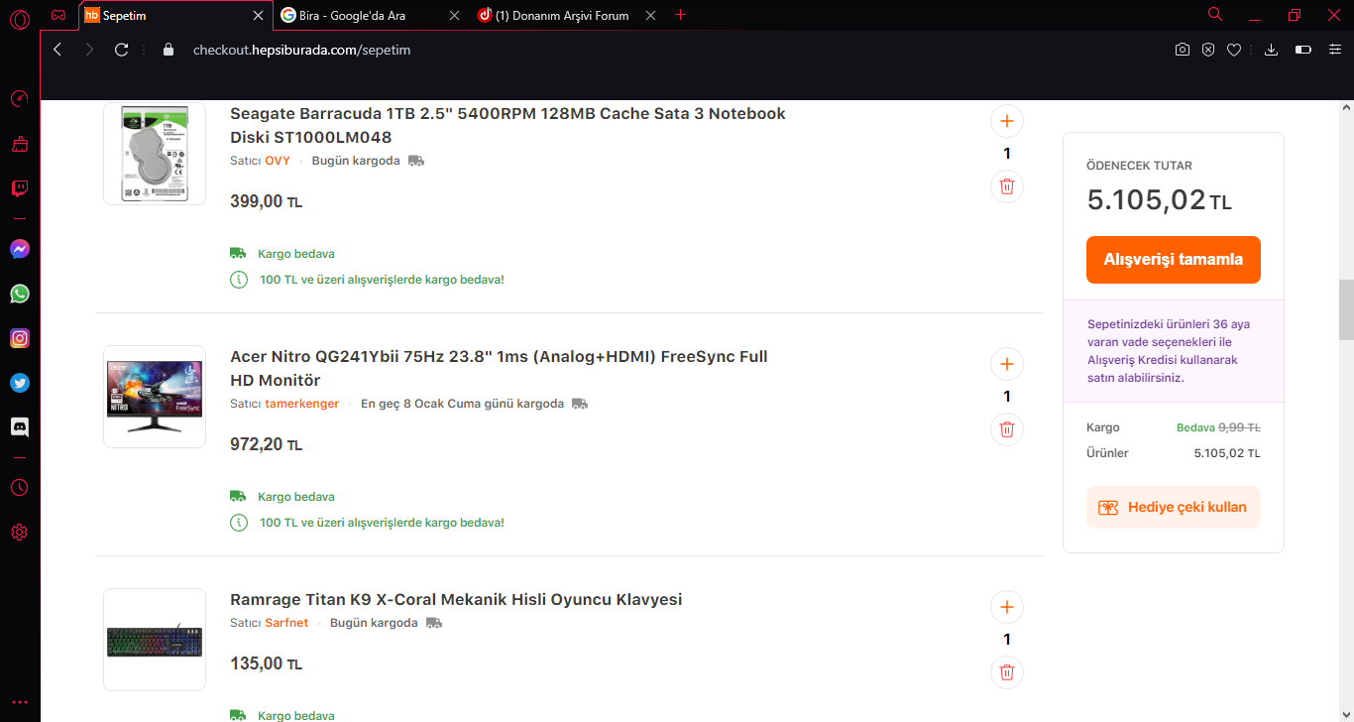Close the Donanım Arşivi Forum tab
Image resolution: width=1354 pixels, height=722 pixels.
coord(650,16)
